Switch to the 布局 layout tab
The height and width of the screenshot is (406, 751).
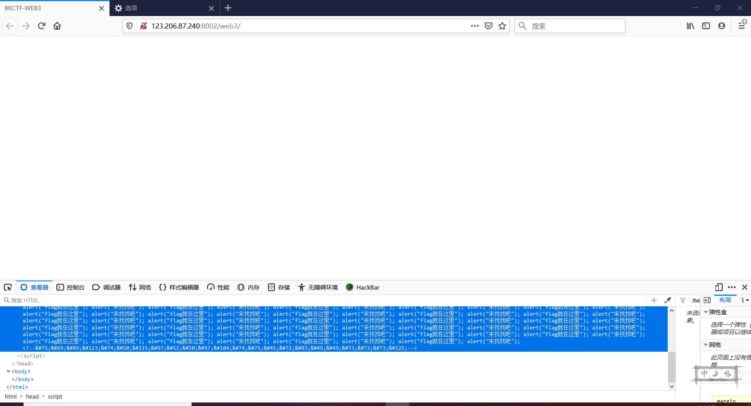click(x=725, y=300)
